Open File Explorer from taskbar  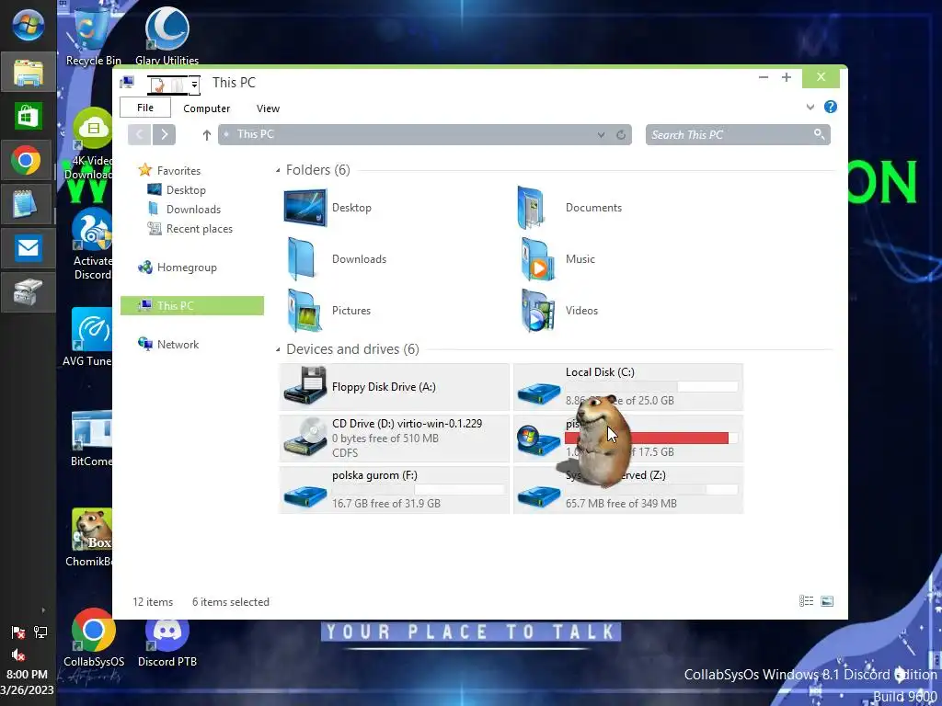[28, 72]
